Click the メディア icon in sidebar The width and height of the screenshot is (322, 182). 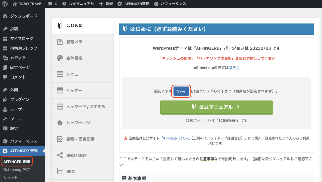tap(5, 58)
